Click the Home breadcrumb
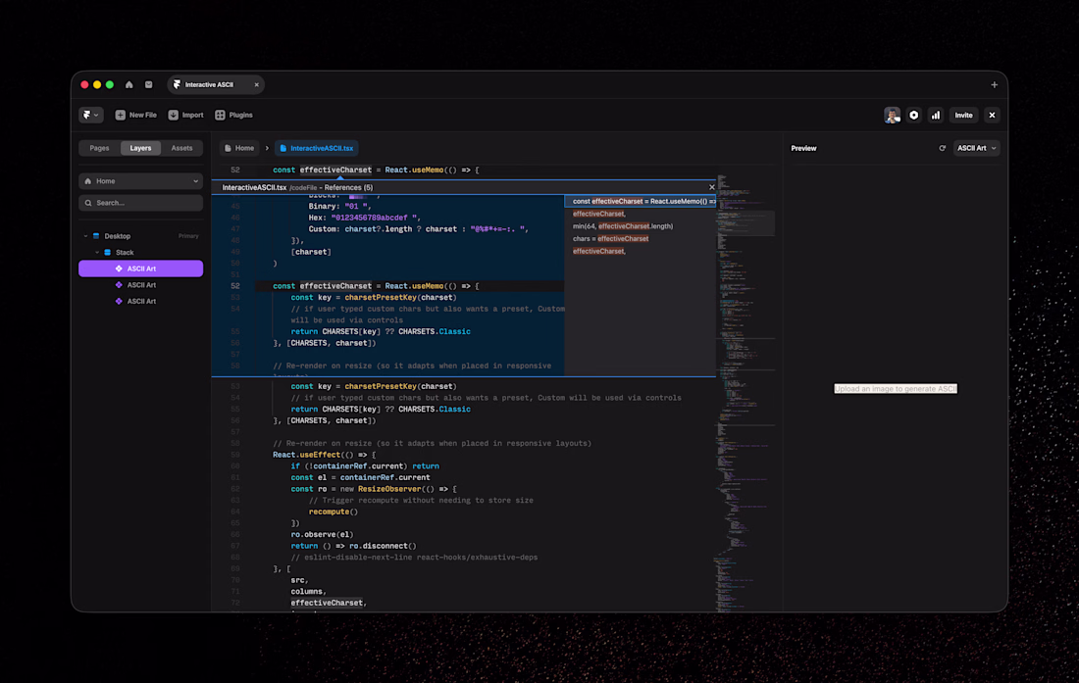Screen dimensions: 1079x683 [x=238, y=148]
